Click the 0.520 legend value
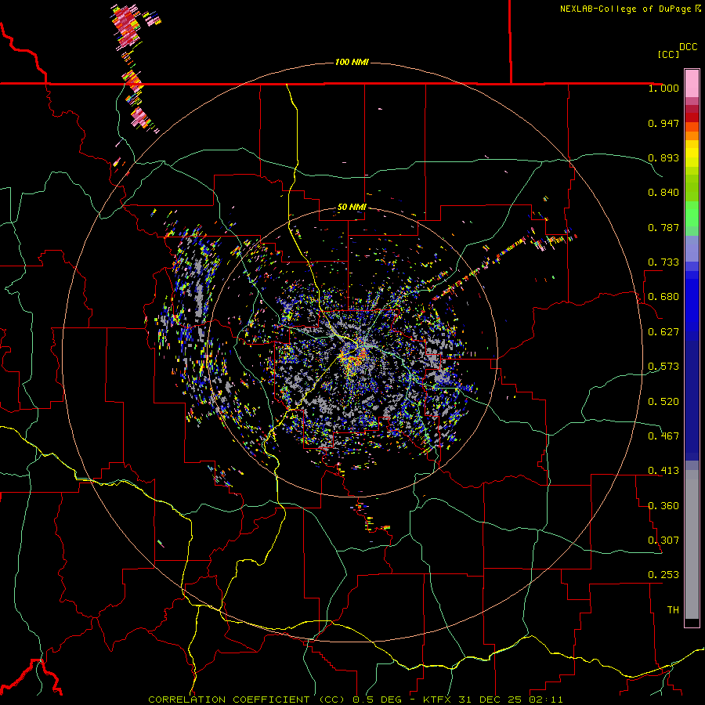Screen dimensions: 705x705 coord(663,402)
